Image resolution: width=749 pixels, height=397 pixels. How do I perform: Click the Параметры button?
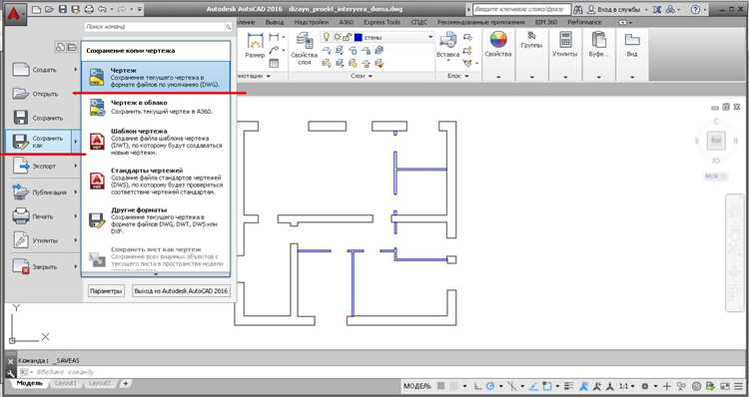tap(106, 290)
